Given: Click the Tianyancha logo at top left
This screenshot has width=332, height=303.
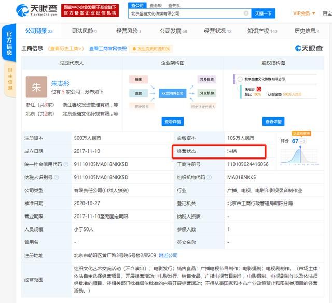Looking at the screenshot, I should 37,10.
